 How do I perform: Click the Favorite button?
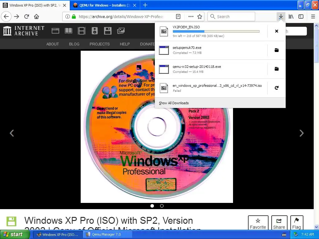point(258,223)
